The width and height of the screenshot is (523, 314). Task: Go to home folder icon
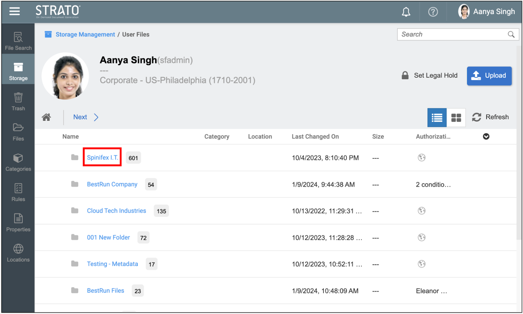tap(46, 117)
